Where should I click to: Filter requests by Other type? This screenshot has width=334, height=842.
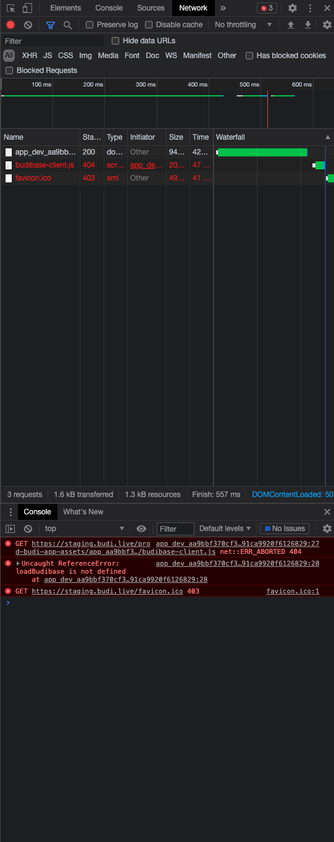click(227, 56)
